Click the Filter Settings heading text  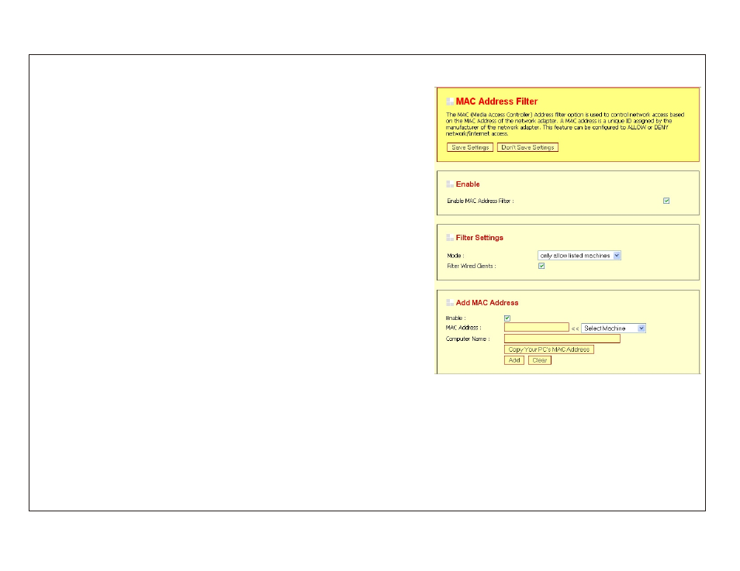479,238
